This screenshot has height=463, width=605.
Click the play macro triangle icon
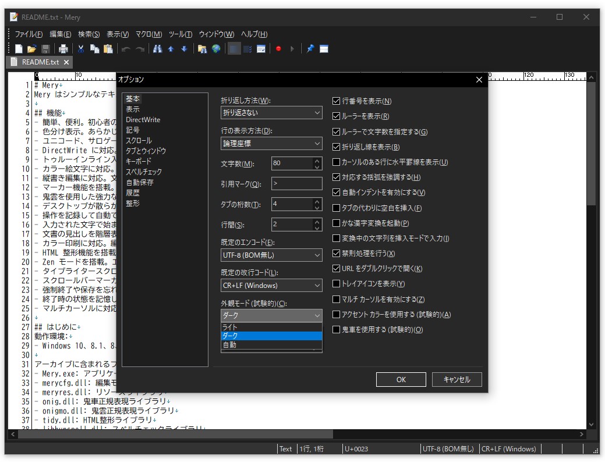click(x=292, y=49)
